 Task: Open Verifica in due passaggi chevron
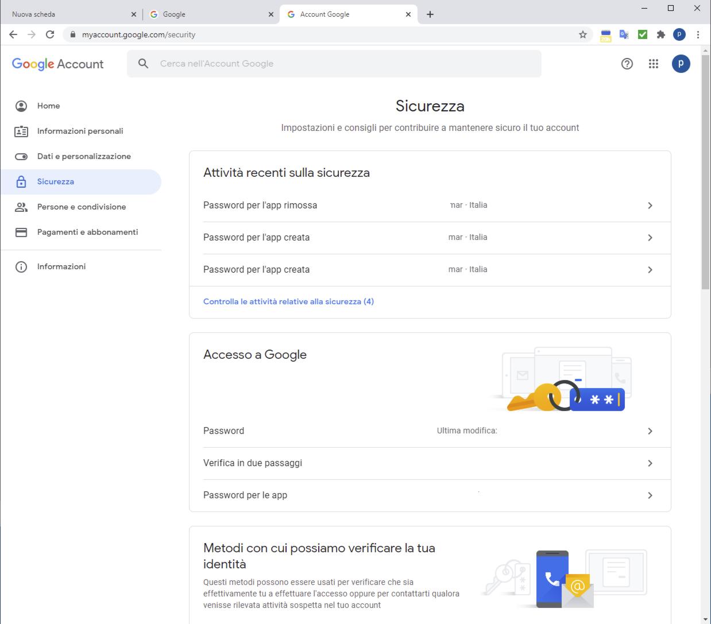click(x=650, y=463)
